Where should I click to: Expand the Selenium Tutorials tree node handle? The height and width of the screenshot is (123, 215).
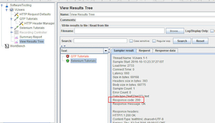click(x=12, y=28)
